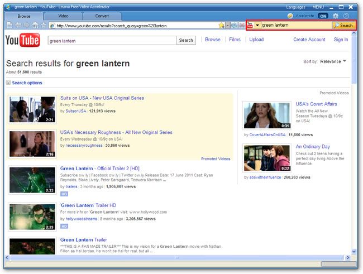Click the gold key icon beside Accelerate
This screenshot has height=274, width=363.
290,16
